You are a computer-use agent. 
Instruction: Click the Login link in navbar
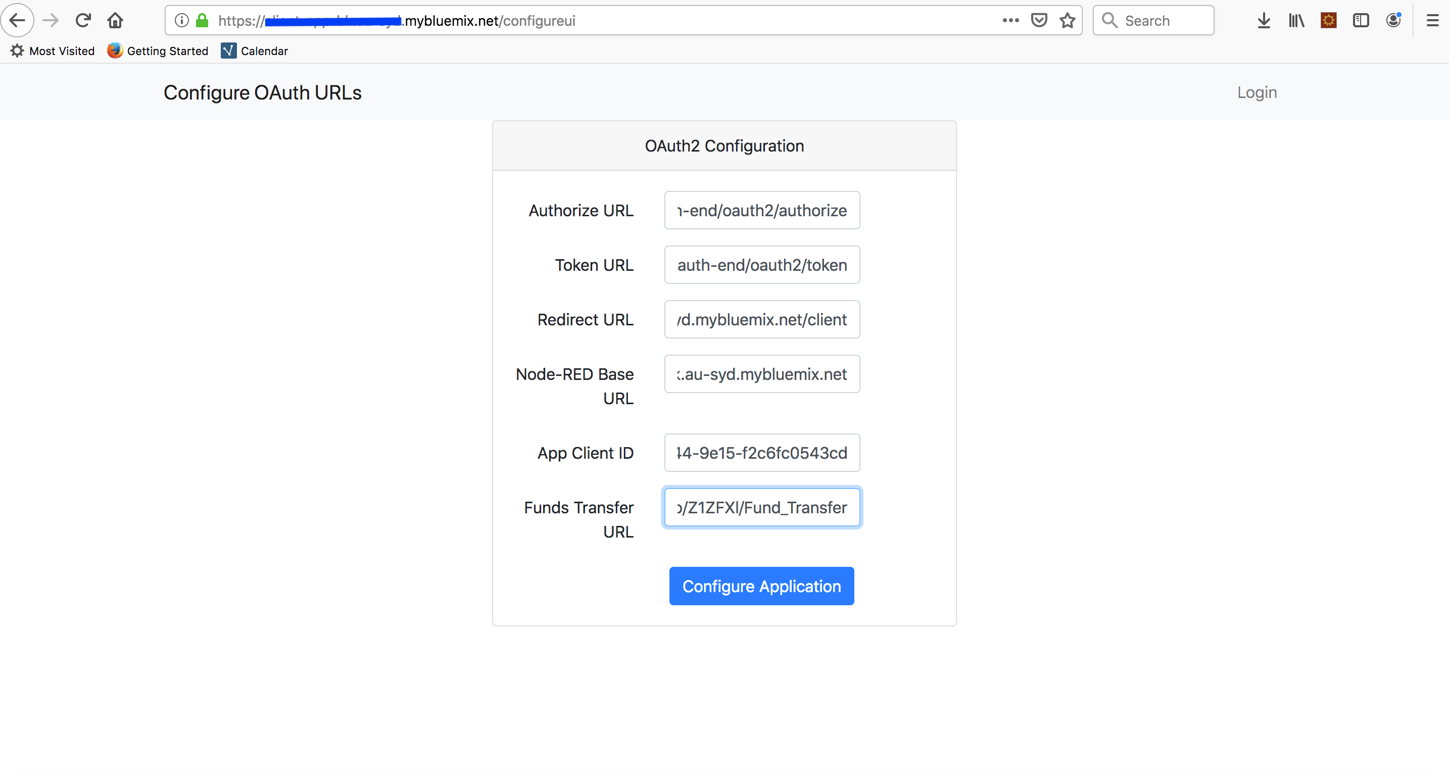pyautogui.click(x=1257, y=92)
